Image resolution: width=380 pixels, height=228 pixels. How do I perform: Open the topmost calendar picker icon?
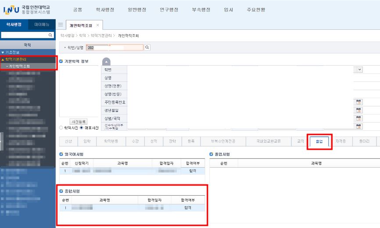(358, 102)
